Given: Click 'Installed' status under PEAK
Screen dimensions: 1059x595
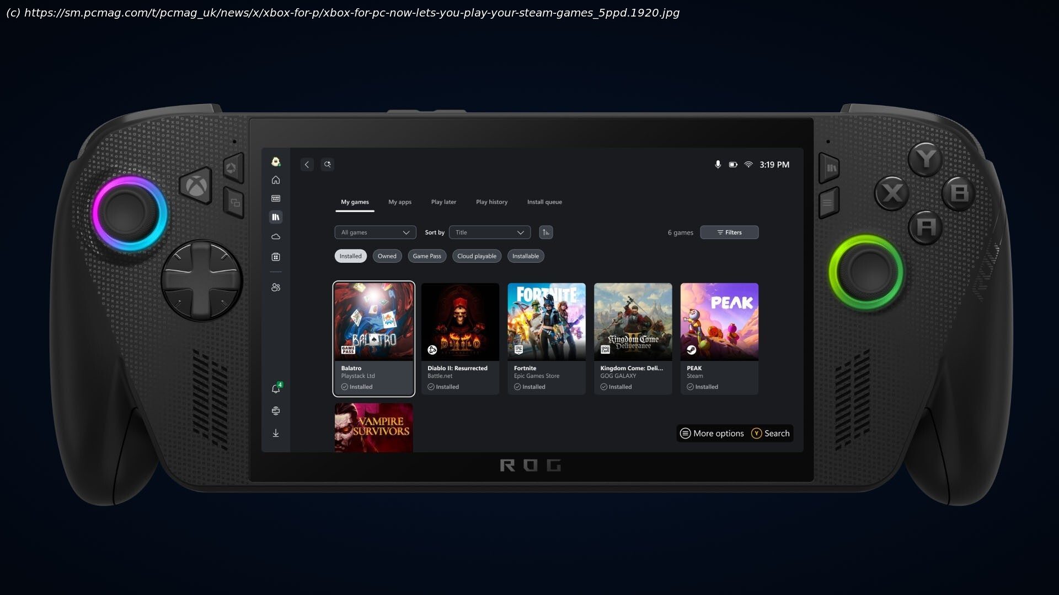Looking at the screenshot, I should 702,387.
